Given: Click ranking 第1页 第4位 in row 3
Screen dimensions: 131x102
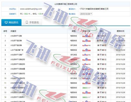Looking at the screenshot, I should (x=102, y=45).
